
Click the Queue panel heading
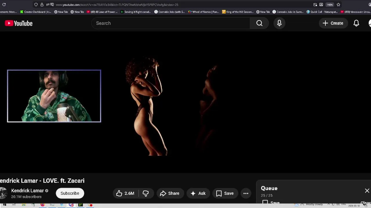(269, 188)
